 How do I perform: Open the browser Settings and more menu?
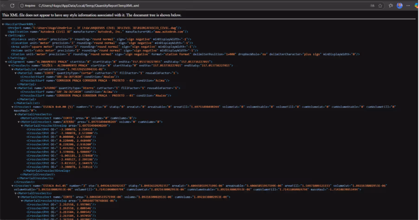pos(408,6)
